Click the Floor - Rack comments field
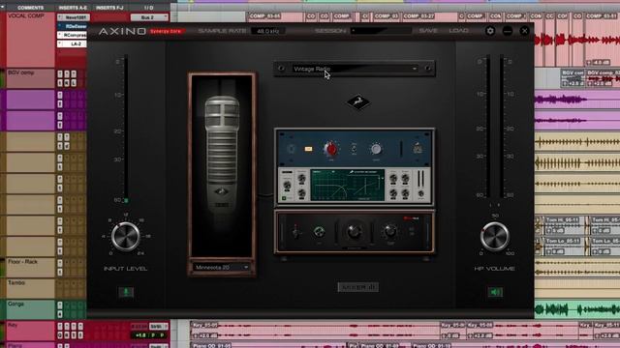 30,268
